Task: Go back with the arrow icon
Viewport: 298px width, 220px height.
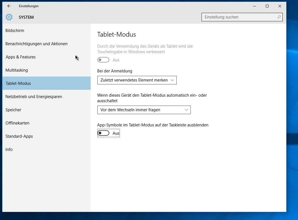Action: click(9, 6)
